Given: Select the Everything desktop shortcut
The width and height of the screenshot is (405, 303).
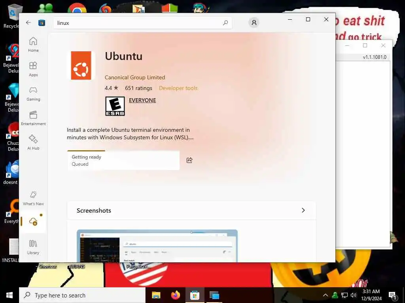Looking at the screenshot, I should [x=11, y=211].
